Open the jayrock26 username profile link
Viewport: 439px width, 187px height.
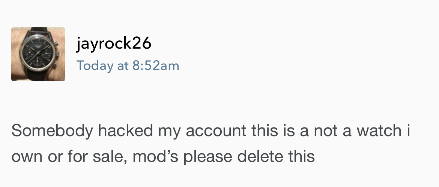(x=114, y=44)
